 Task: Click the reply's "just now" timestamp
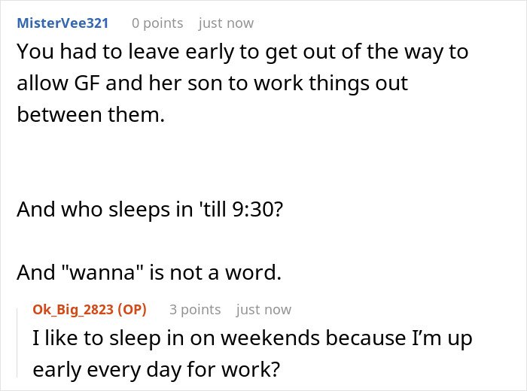point(263,309)
